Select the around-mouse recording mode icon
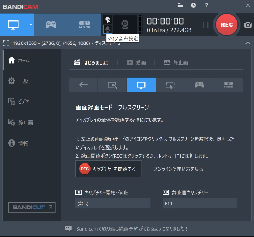This screenshot has width=254, height=237. [170, 85]
